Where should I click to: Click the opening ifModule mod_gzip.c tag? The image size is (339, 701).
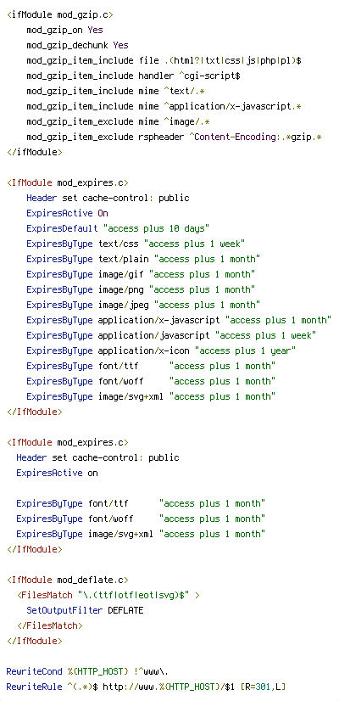pyautogui.click(x=60, y=14)
